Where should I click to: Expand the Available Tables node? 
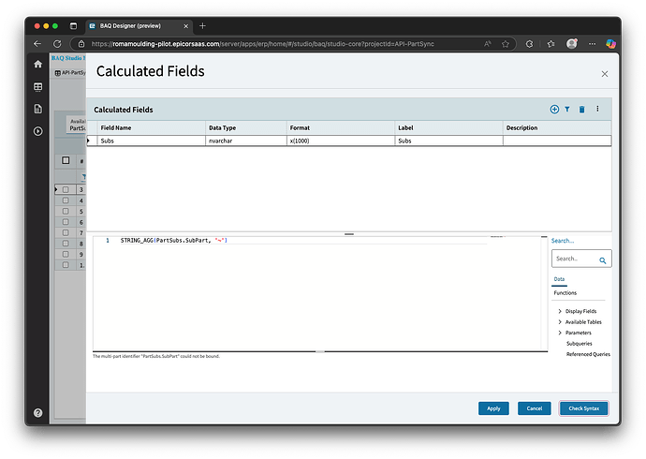[x=560, y=322]
